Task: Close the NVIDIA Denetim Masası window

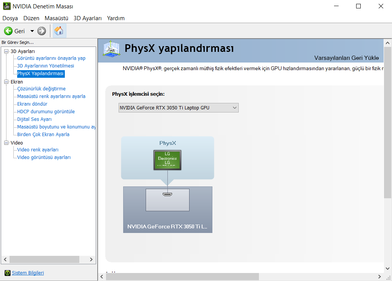Action: click(381, 6)
